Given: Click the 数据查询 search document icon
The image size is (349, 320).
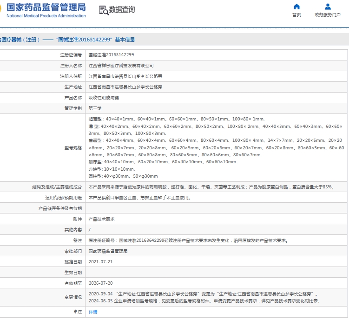Looking at the screenshot, I should click(x=104, y=10).
